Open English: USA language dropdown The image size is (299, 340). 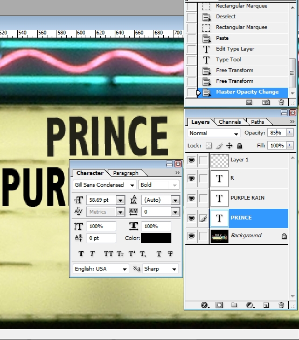pyautogui.click(x=124, y=269)
